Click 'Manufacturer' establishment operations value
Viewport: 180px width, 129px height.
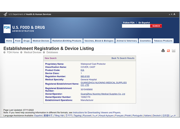point(87,100)
